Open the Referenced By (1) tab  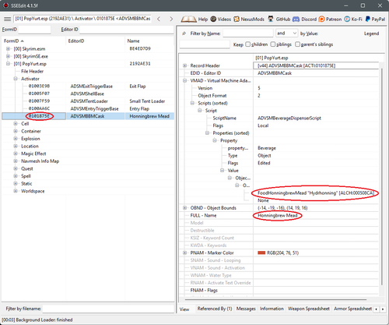[x=215, y=309]
